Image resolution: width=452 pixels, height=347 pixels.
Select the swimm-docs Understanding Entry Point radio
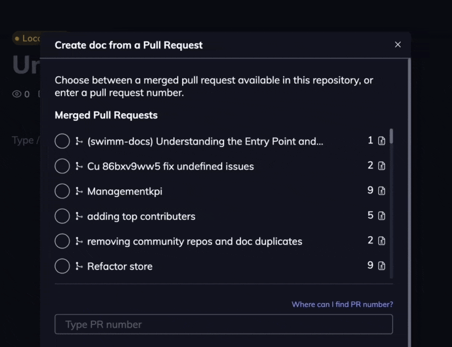pyautogui.click(x=62, y=141)
